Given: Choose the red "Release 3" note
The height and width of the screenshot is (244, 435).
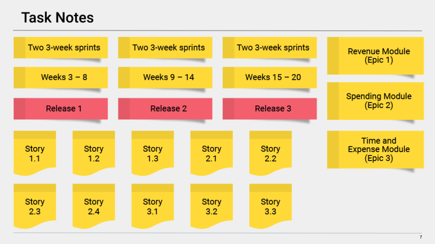Looking at the screenshot, I should (x=273, y=109).
